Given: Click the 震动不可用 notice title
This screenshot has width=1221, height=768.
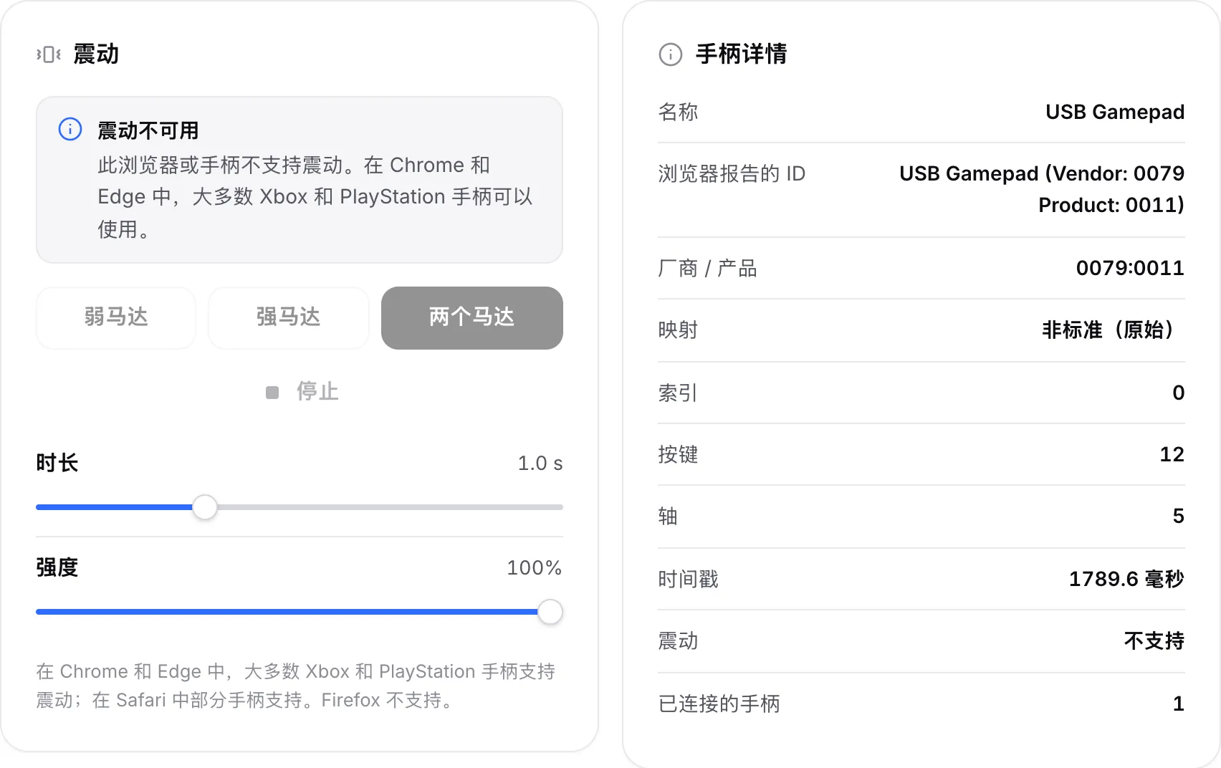Looking at the screenshot, I should pyautogui.click(x=148, y=130).
